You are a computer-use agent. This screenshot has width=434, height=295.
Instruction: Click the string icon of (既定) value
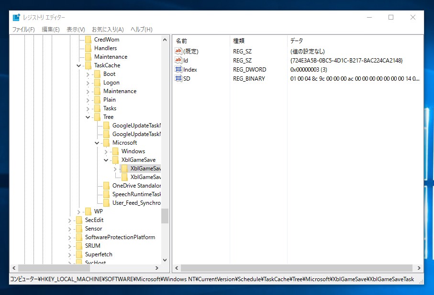coord(178,51)
